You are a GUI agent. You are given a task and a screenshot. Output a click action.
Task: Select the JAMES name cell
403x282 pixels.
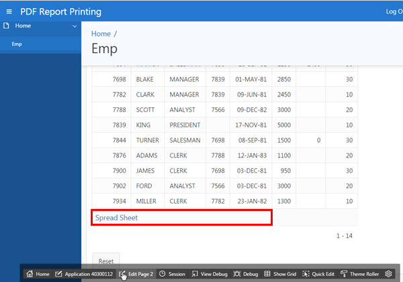[x=148, y=171]
